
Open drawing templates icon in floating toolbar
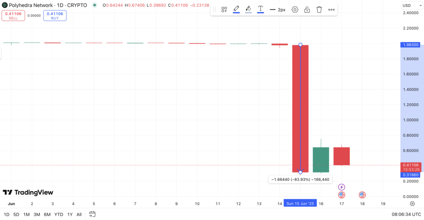[224, 10]
